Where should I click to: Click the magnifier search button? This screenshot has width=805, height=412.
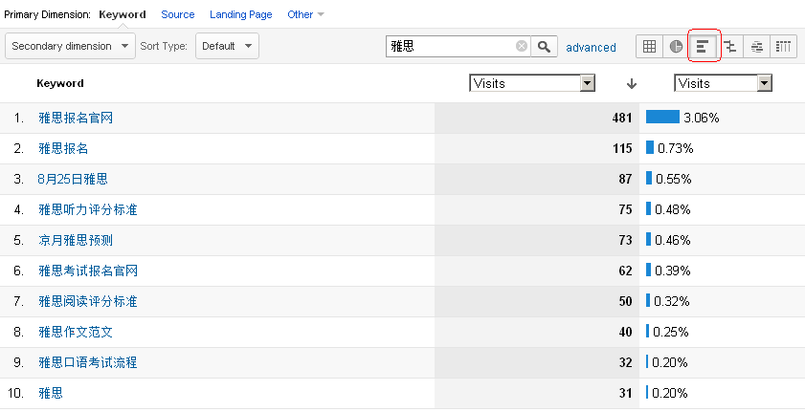point(545,47)
